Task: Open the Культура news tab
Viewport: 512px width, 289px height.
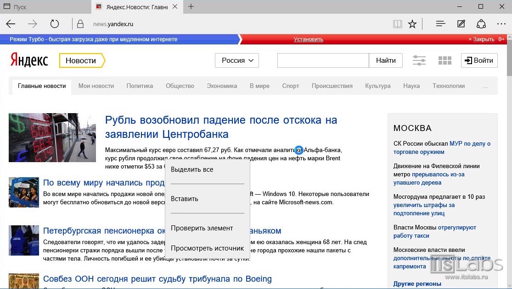Action: coord(378,86)
